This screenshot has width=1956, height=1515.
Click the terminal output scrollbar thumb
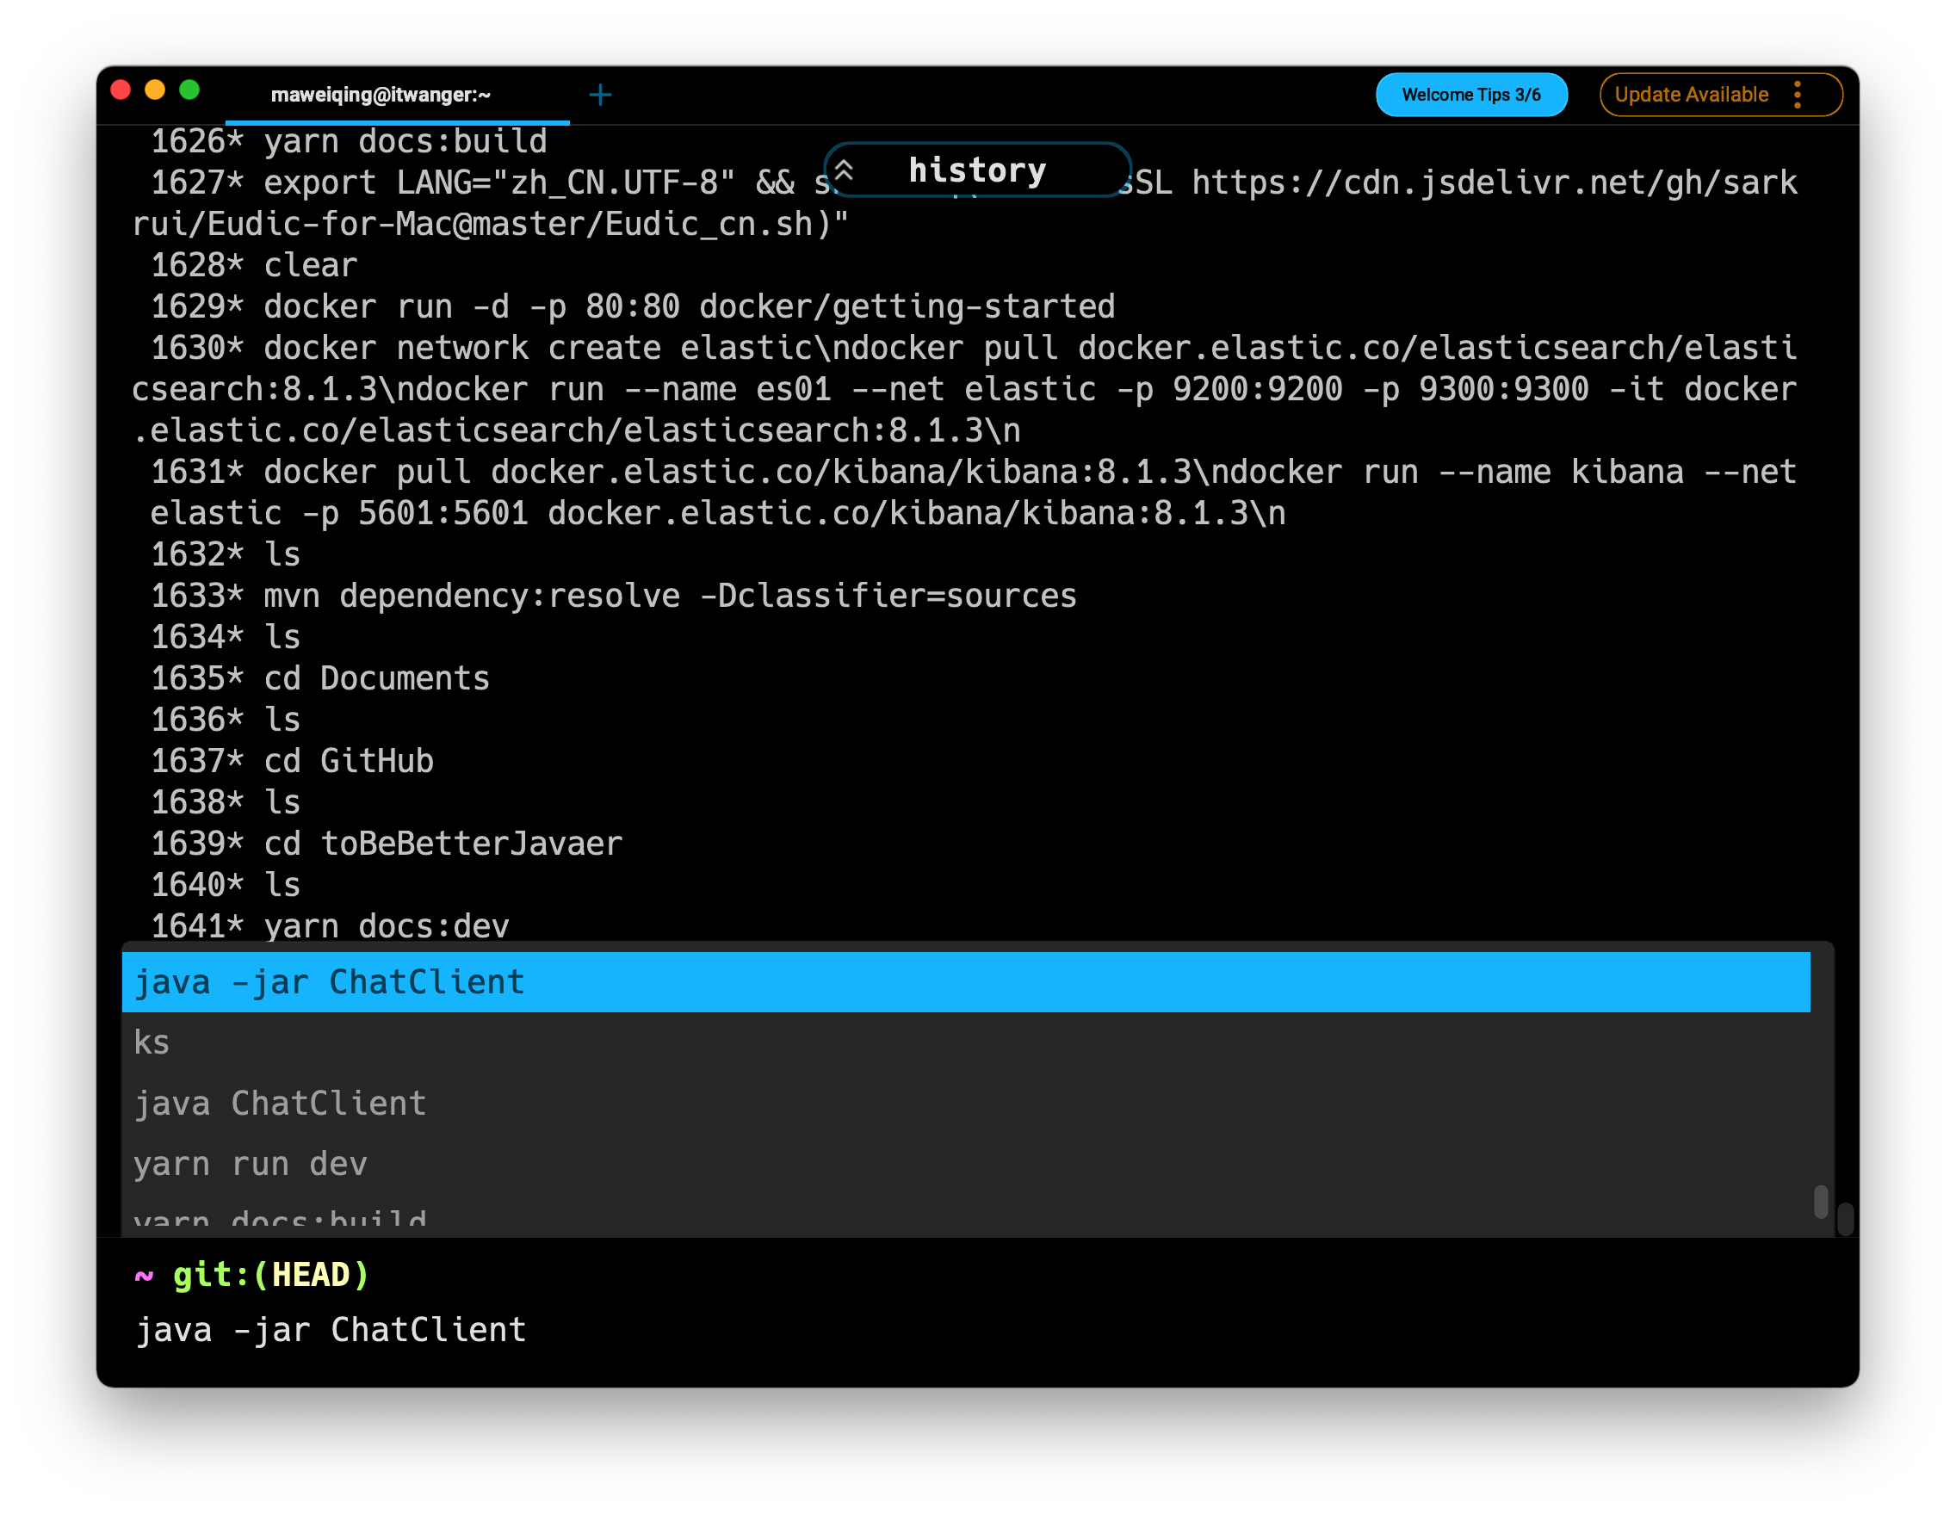pos(1845,1219)
